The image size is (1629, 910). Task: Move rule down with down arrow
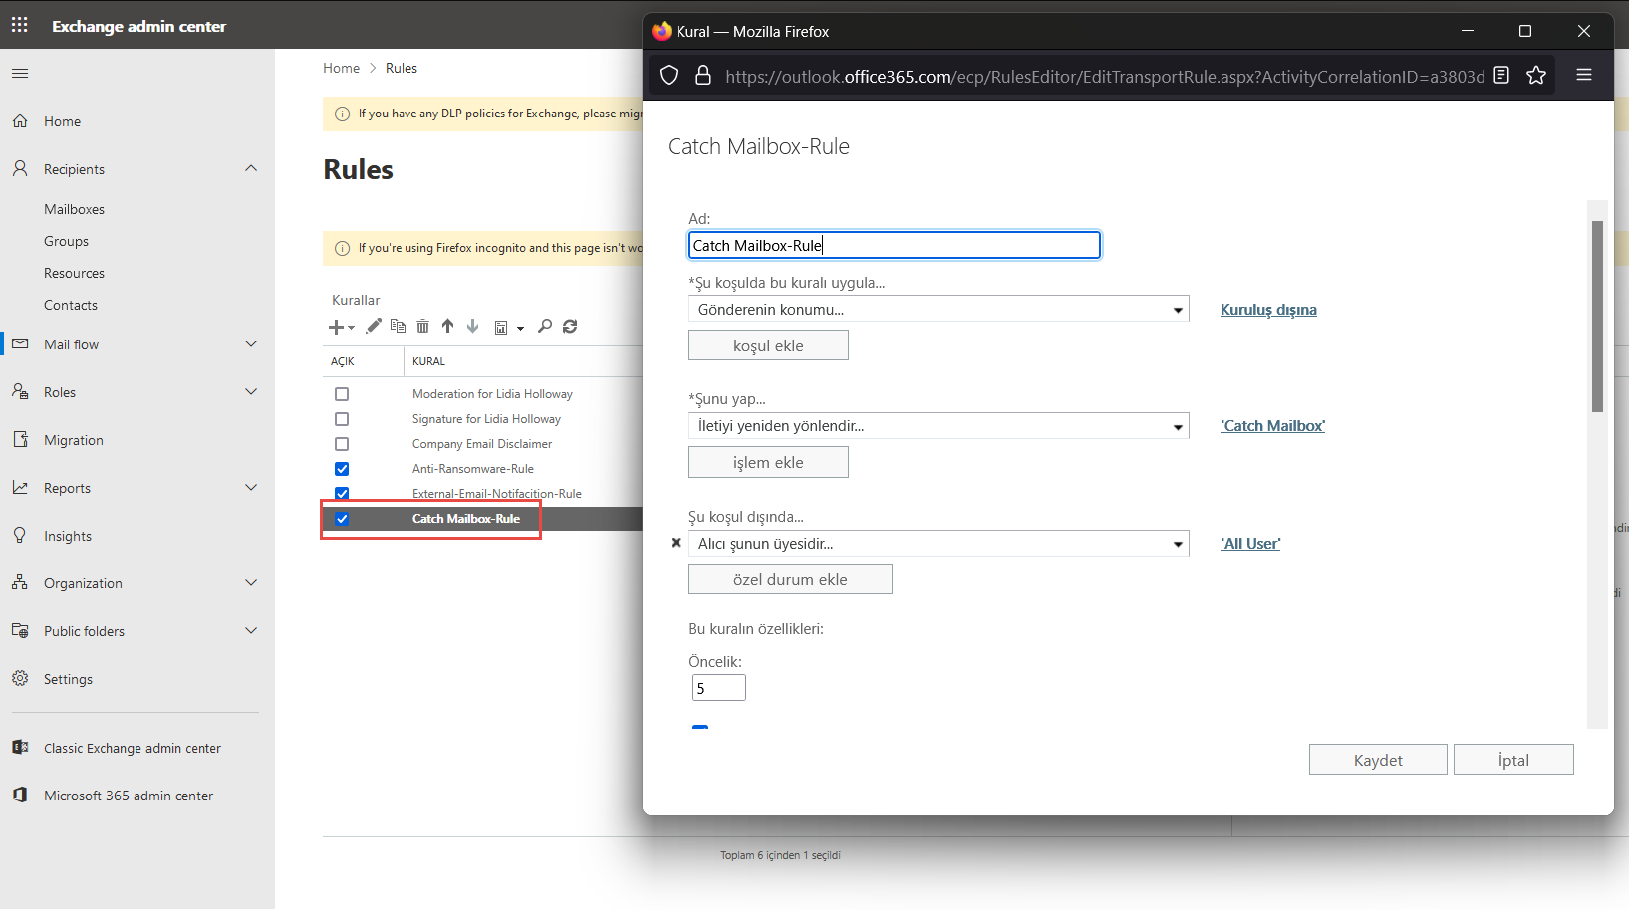point(473,326)
